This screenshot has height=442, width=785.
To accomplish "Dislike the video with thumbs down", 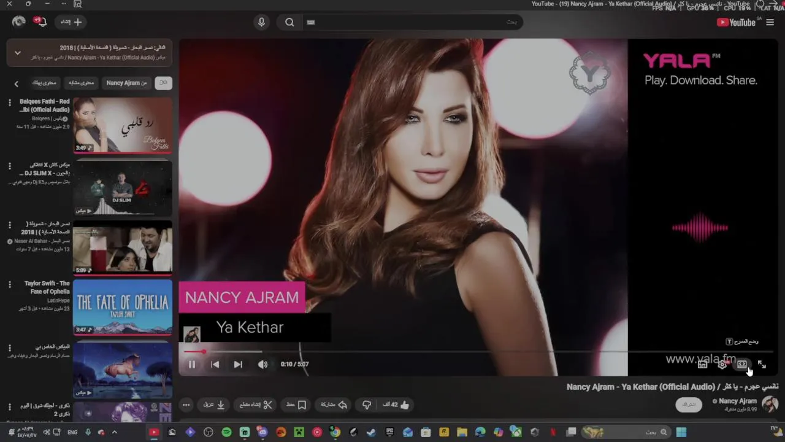I will (367, 405).
